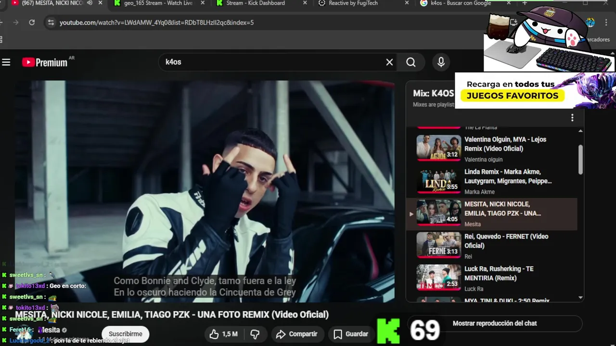Click Marka Akme channel name
The image size is (616, 346).
click(x=479, y=192)
